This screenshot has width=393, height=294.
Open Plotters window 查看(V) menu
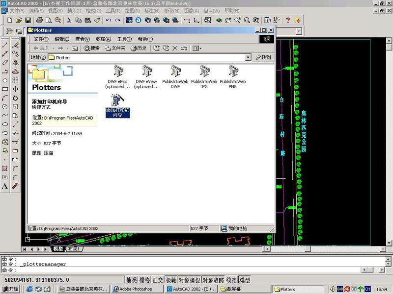tap(83, 39)
